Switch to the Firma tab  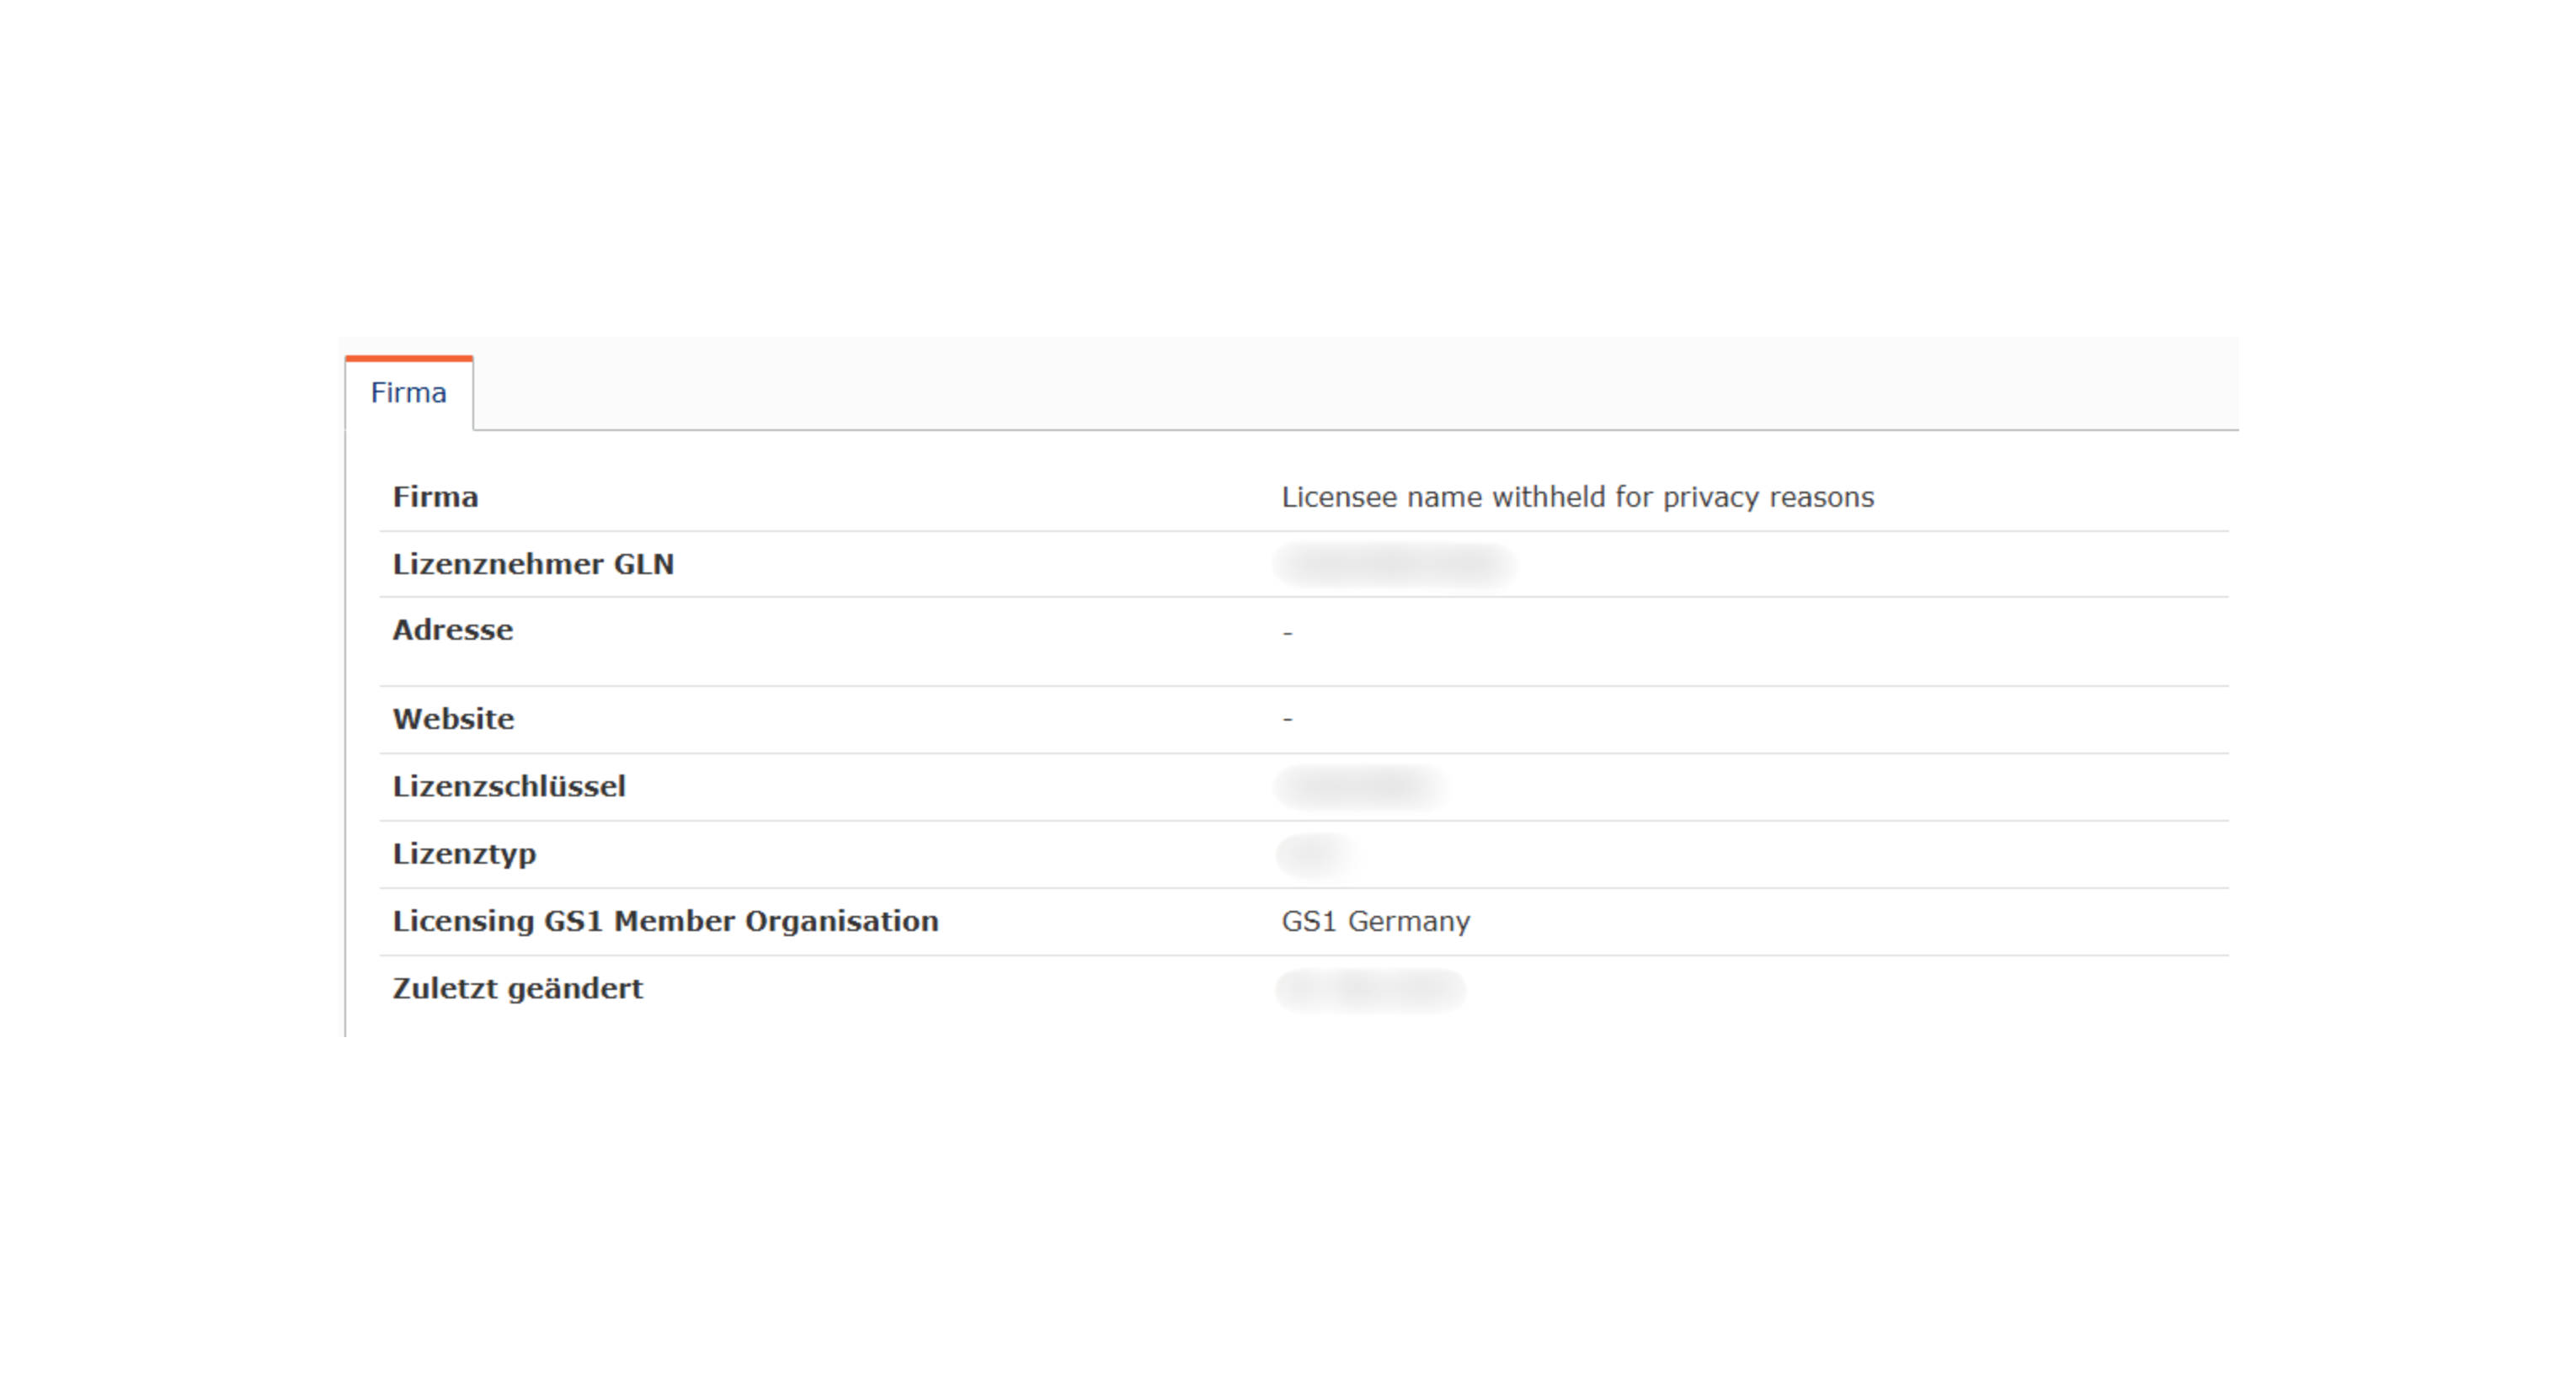click(408, 393)
